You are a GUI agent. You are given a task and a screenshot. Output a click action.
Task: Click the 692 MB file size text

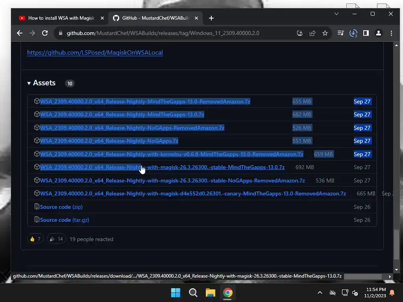click(305, 167)
